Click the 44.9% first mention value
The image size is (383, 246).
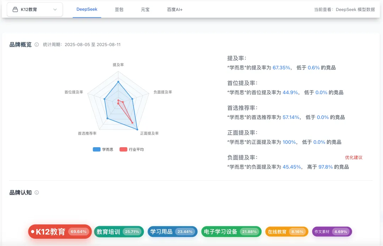point(290,93)
